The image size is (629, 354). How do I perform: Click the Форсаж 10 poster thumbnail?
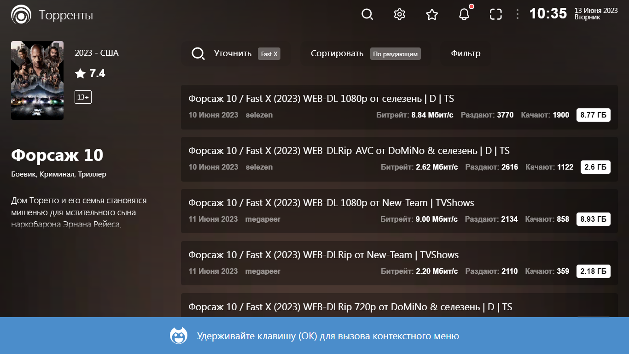point(37,80)
